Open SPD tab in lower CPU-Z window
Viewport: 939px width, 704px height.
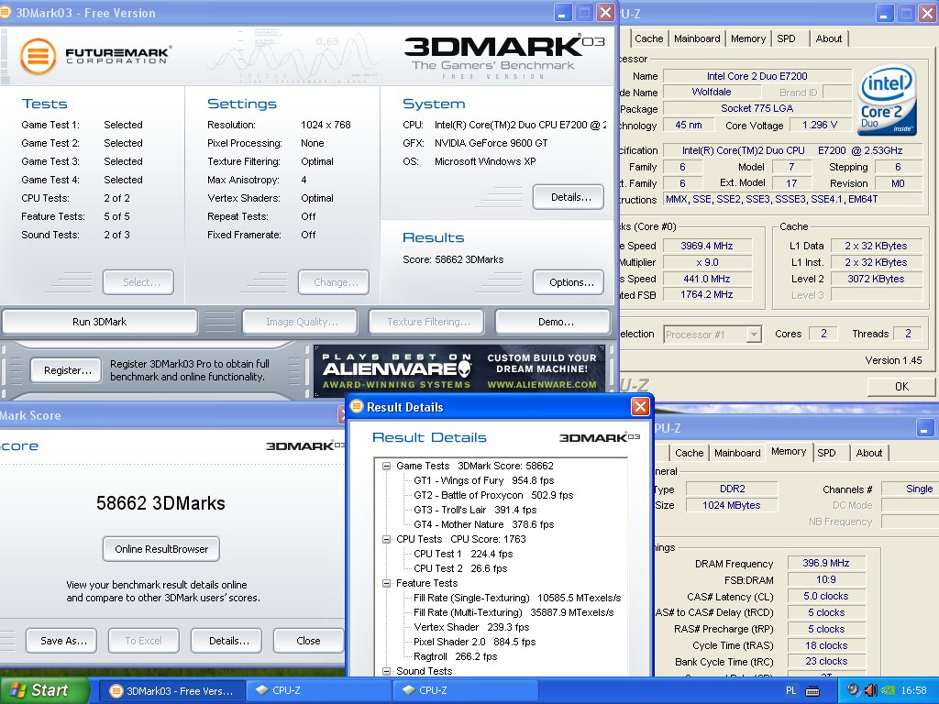826,453
